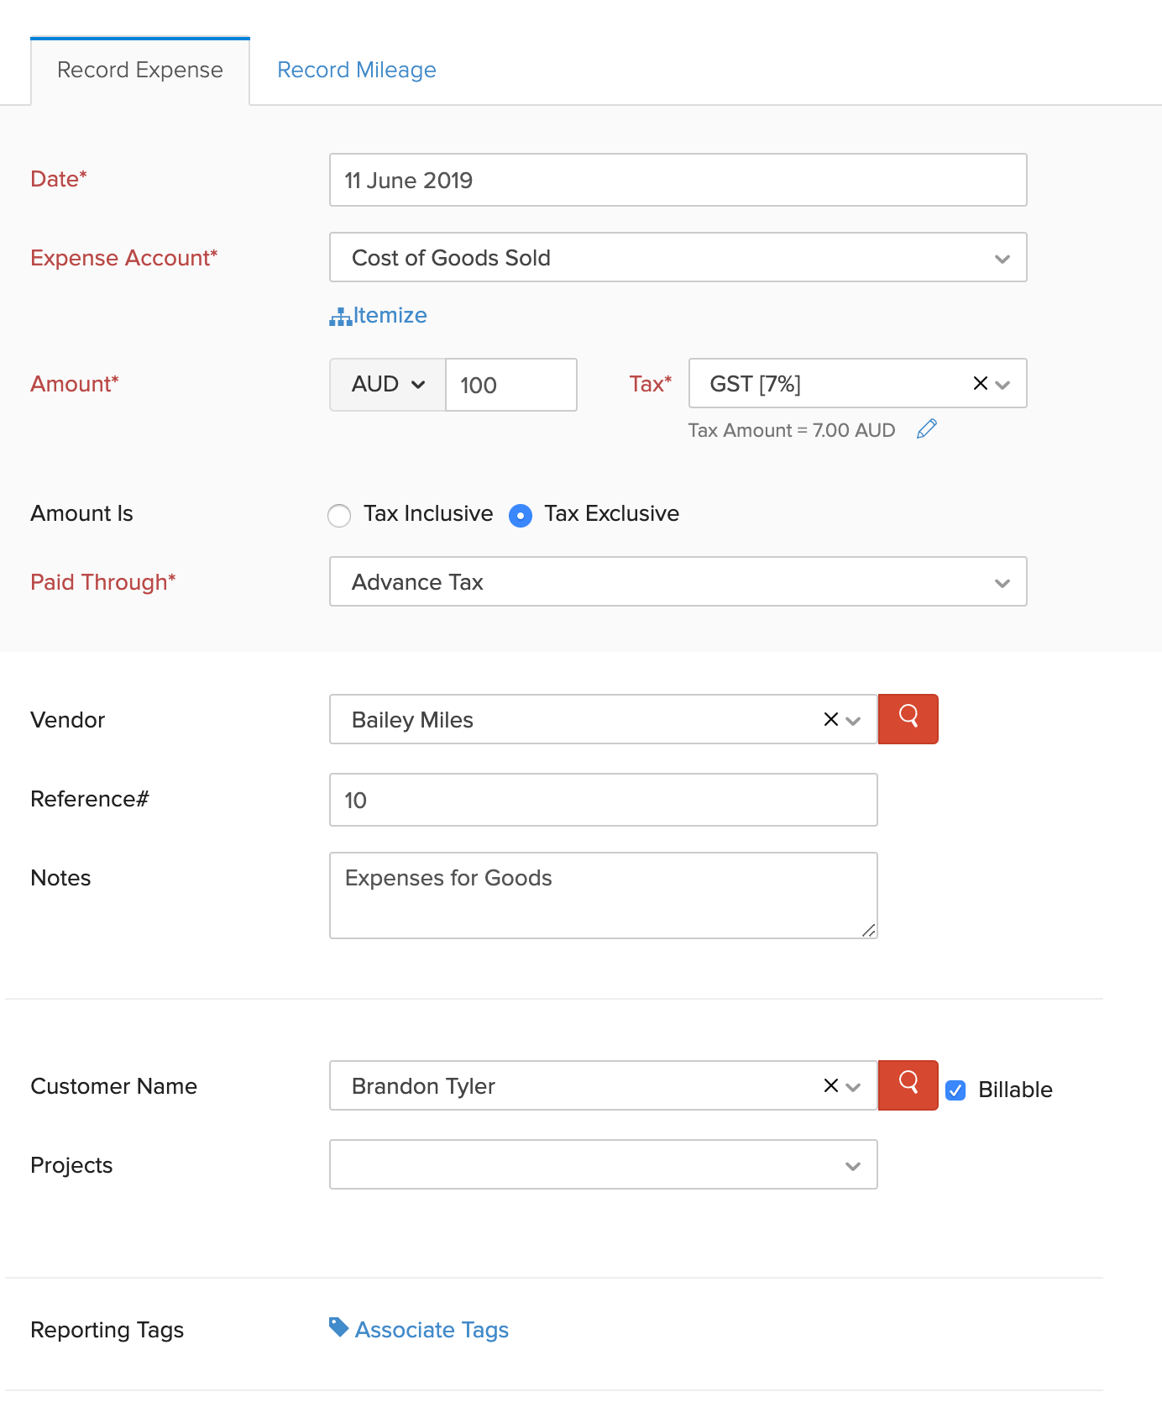Switch to the Record Mileage tab
The width and height of the screenshot is (1162, 1413).
[357, 70]
